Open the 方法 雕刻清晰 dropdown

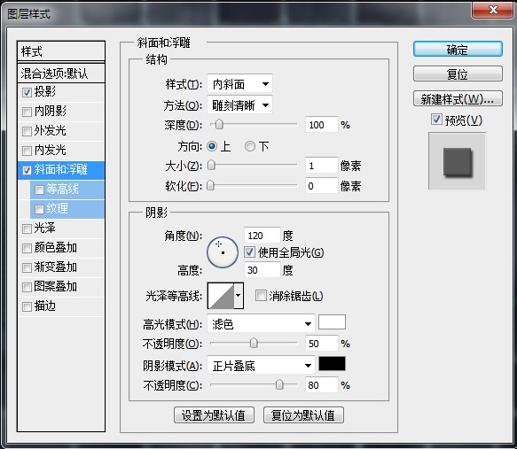(x=239, y=105)
